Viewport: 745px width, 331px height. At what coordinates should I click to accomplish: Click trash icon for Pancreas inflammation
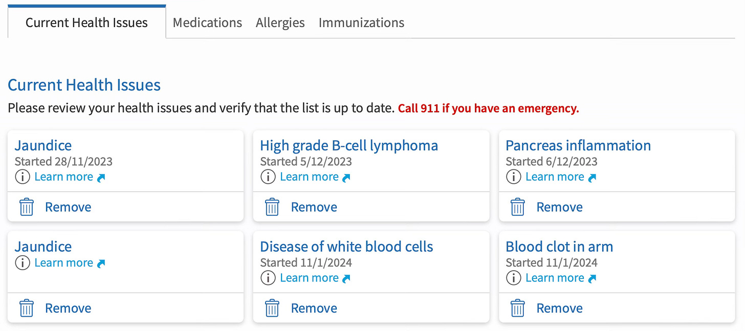[x=518, y=207]
